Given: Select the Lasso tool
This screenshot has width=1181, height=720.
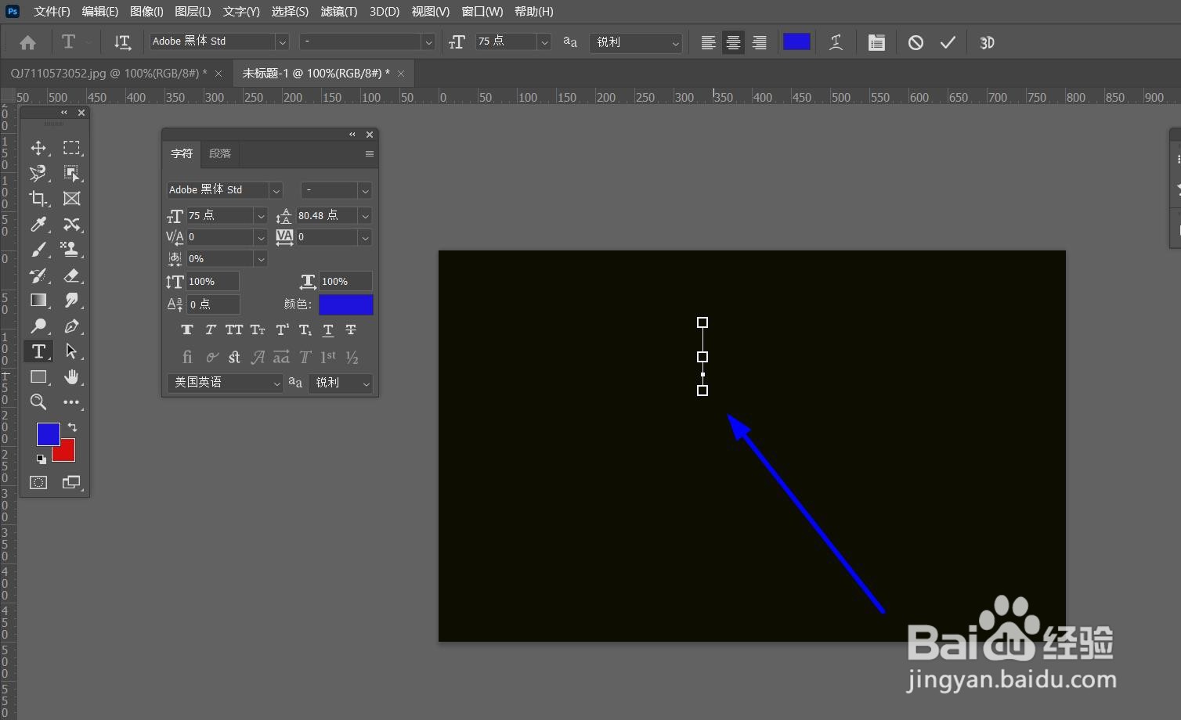Looking at the screenshot, I should 38,173.
